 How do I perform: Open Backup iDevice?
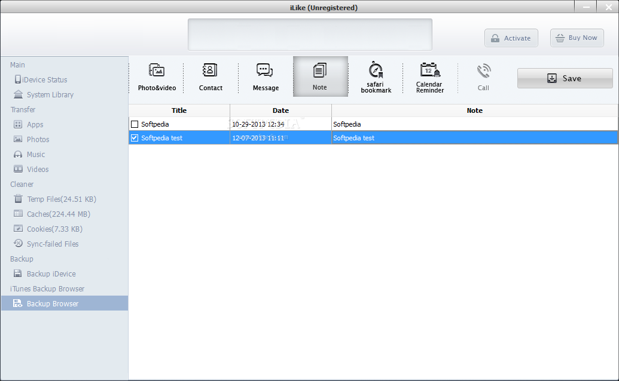45,274
